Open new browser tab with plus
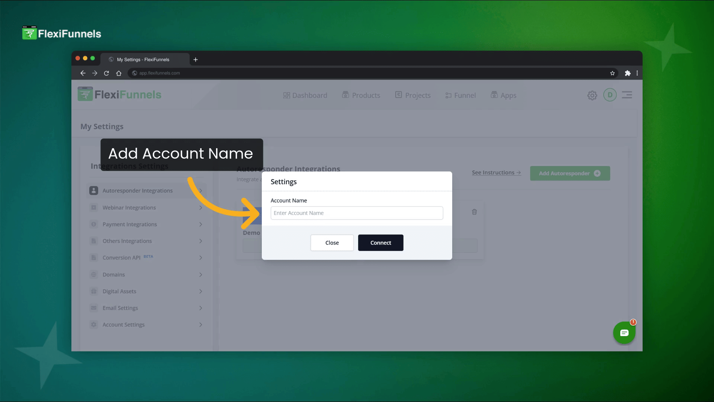 [x=196, y=60]
